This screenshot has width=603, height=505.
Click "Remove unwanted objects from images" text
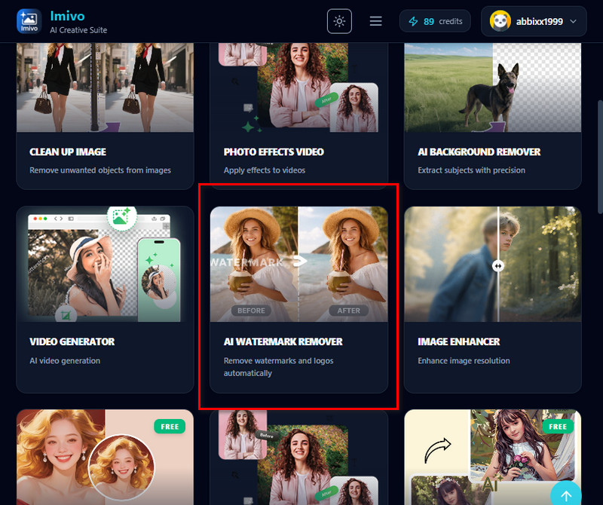pos(100,170)
